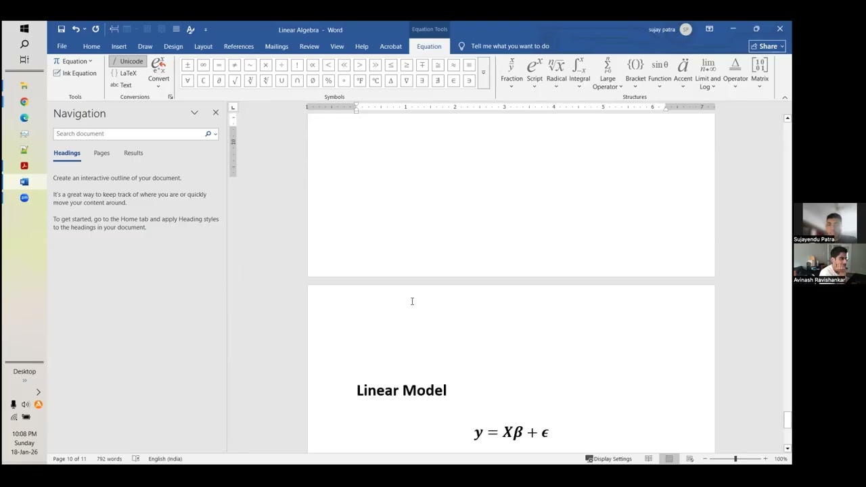This screenshot has width=866, height=487.
Task: Insert the much-less-than symbol
Action: pyautogui.click(x=344, y=65)
